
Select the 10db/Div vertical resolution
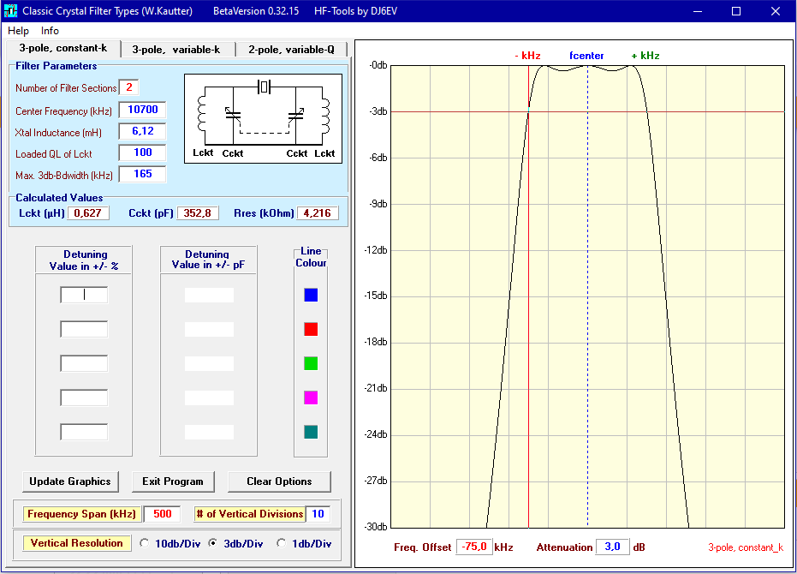[x=145, y=543]
